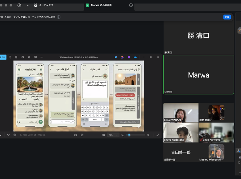Click the info icon next to the recording notice

[59, 17]
